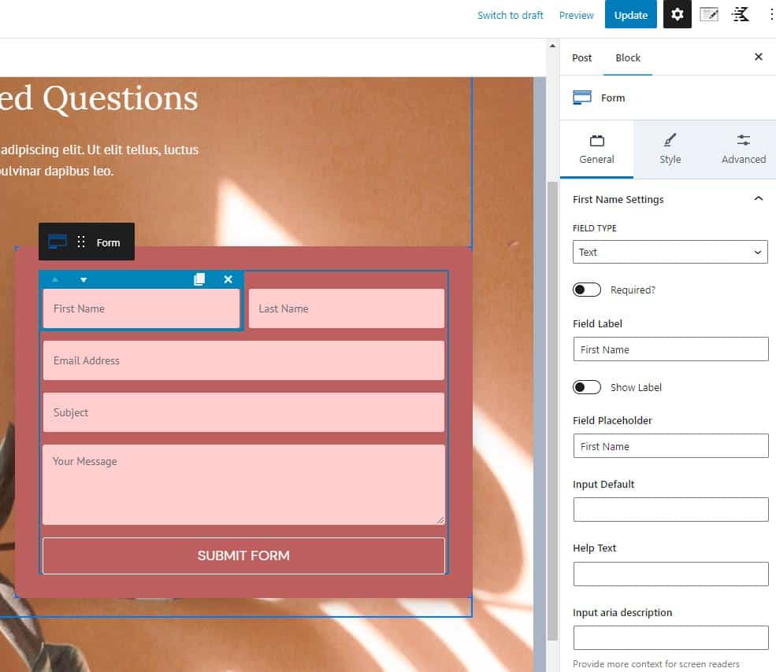
Task: Move the First Name field down with the arrow
Action: 84,280
